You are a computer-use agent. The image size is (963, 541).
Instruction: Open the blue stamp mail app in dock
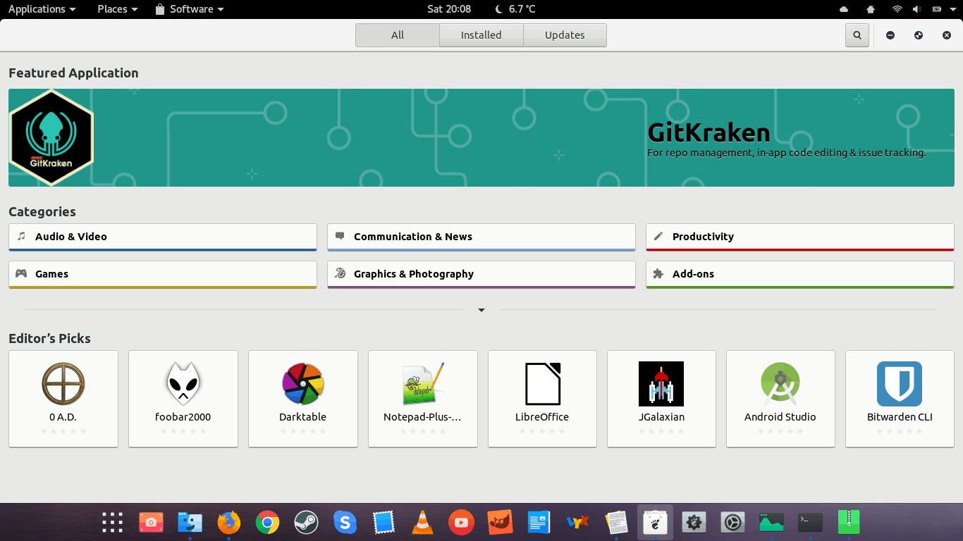pos(384,522)
